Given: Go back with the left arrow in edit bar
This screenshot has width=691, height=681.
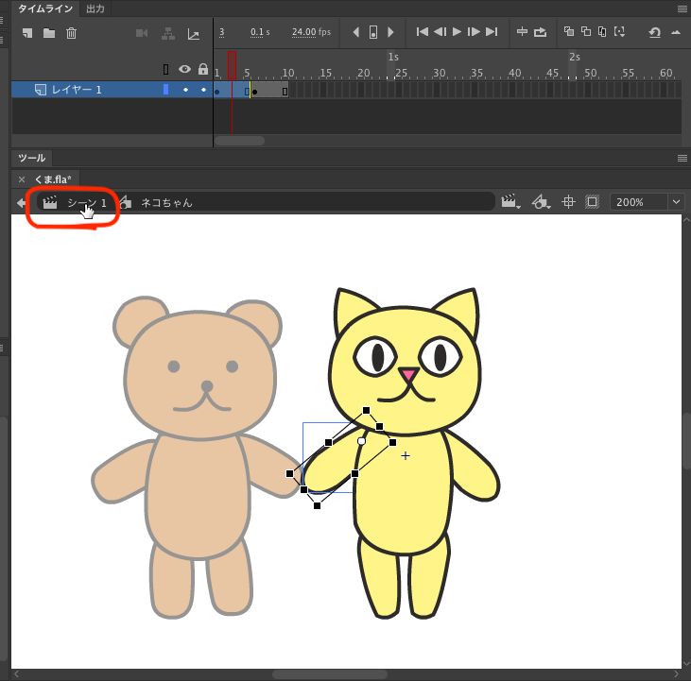Looking at the screenshot, I should (21, 203).
